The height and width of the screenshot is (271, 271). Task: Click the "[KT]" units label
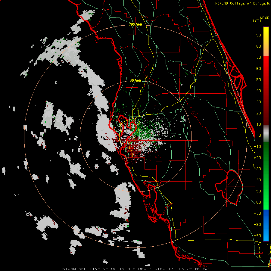[x=257, y=21]
